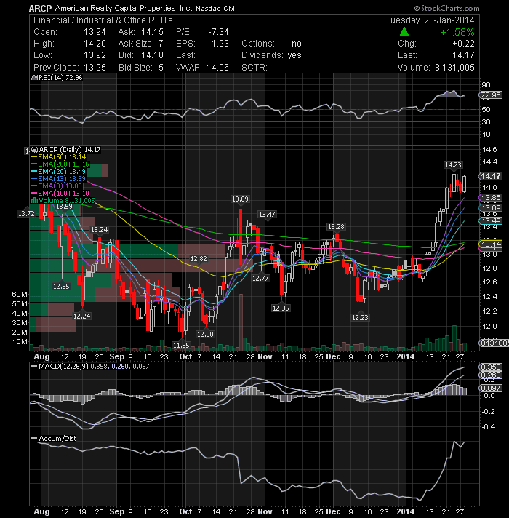Screen dimensions: 509x518
Task: Click the cyan 13.49 tag on right axis
Action: pyautogui.click(x=491, y=221)
